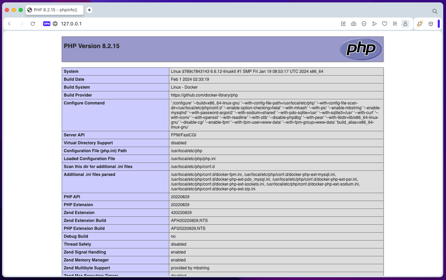Image resolution: width=446 pixels, height=280 pixels.
Task: Click the PHP logo in header
Action: (x=361, y=49)
